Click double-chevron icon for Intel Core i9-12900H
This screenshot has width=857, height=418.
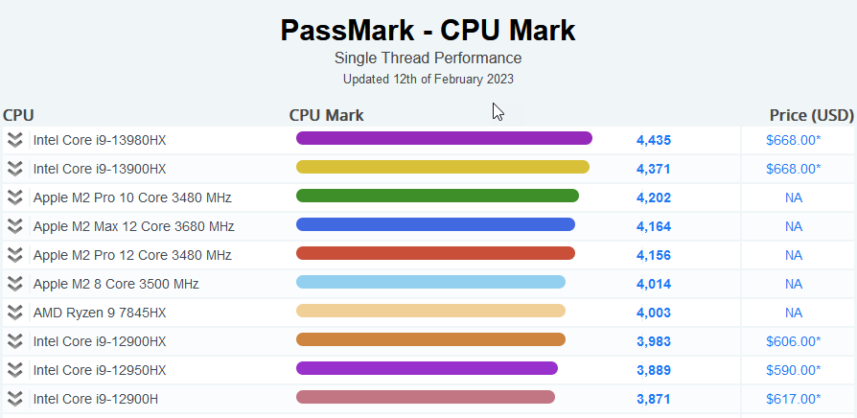pyautogui.click(x=14, y=399)
